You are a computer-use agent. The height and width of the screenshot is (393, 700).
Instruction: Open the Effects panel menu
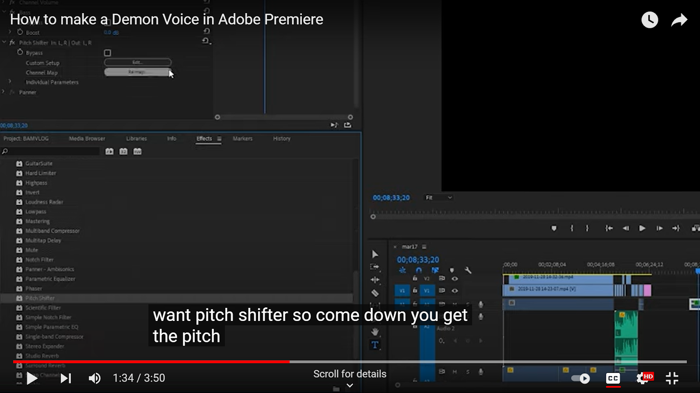[219, 138]
